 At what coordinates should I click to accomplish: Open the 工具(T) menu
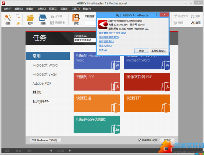75,9
